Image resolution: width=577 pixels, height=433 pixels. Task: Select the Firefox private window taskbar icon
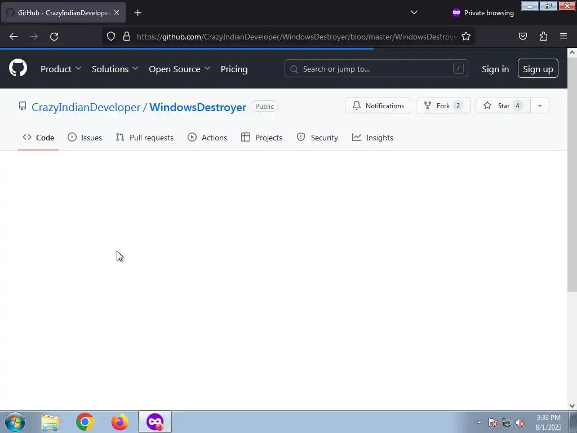coord(155,422)
